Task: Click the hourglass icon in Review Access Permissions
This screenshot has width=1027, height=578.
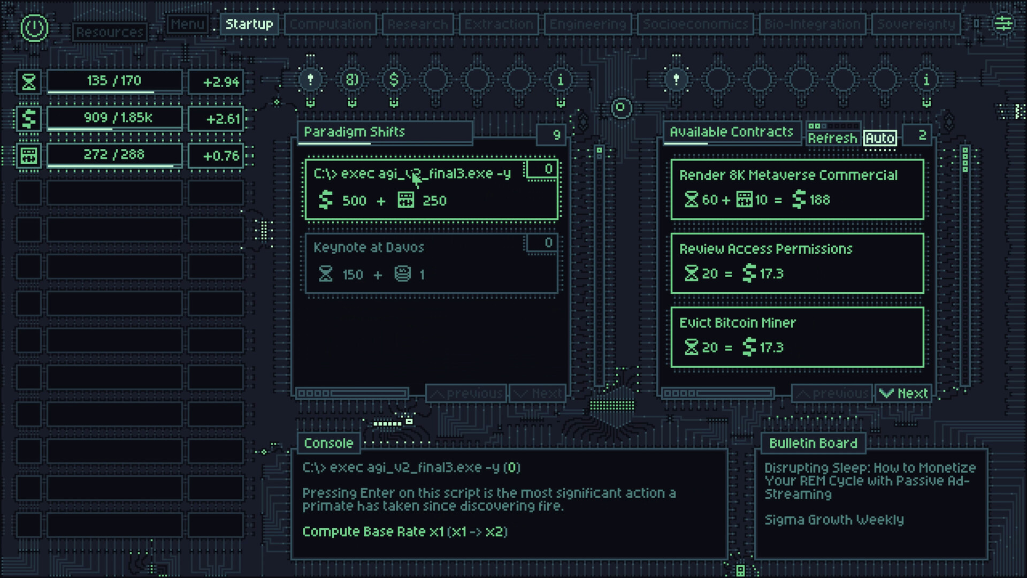Action: (x=691, y=273)
